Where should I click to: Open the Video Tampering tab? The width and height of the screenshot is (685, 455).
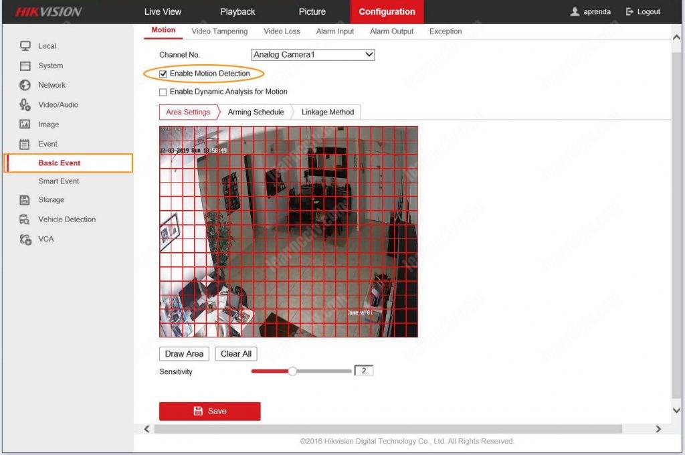pos(219,31)
